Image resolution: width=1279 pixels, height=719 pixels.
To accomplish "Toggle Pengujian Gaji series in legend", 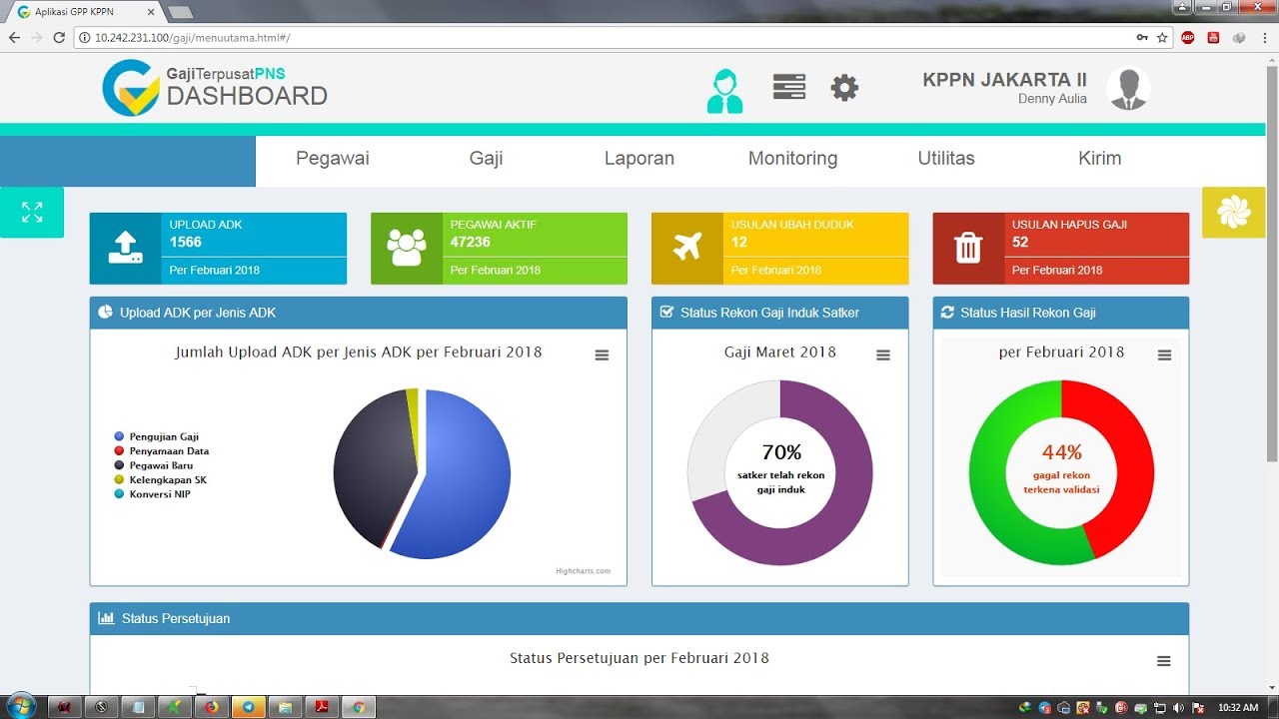I will click(x=157, y=436).
